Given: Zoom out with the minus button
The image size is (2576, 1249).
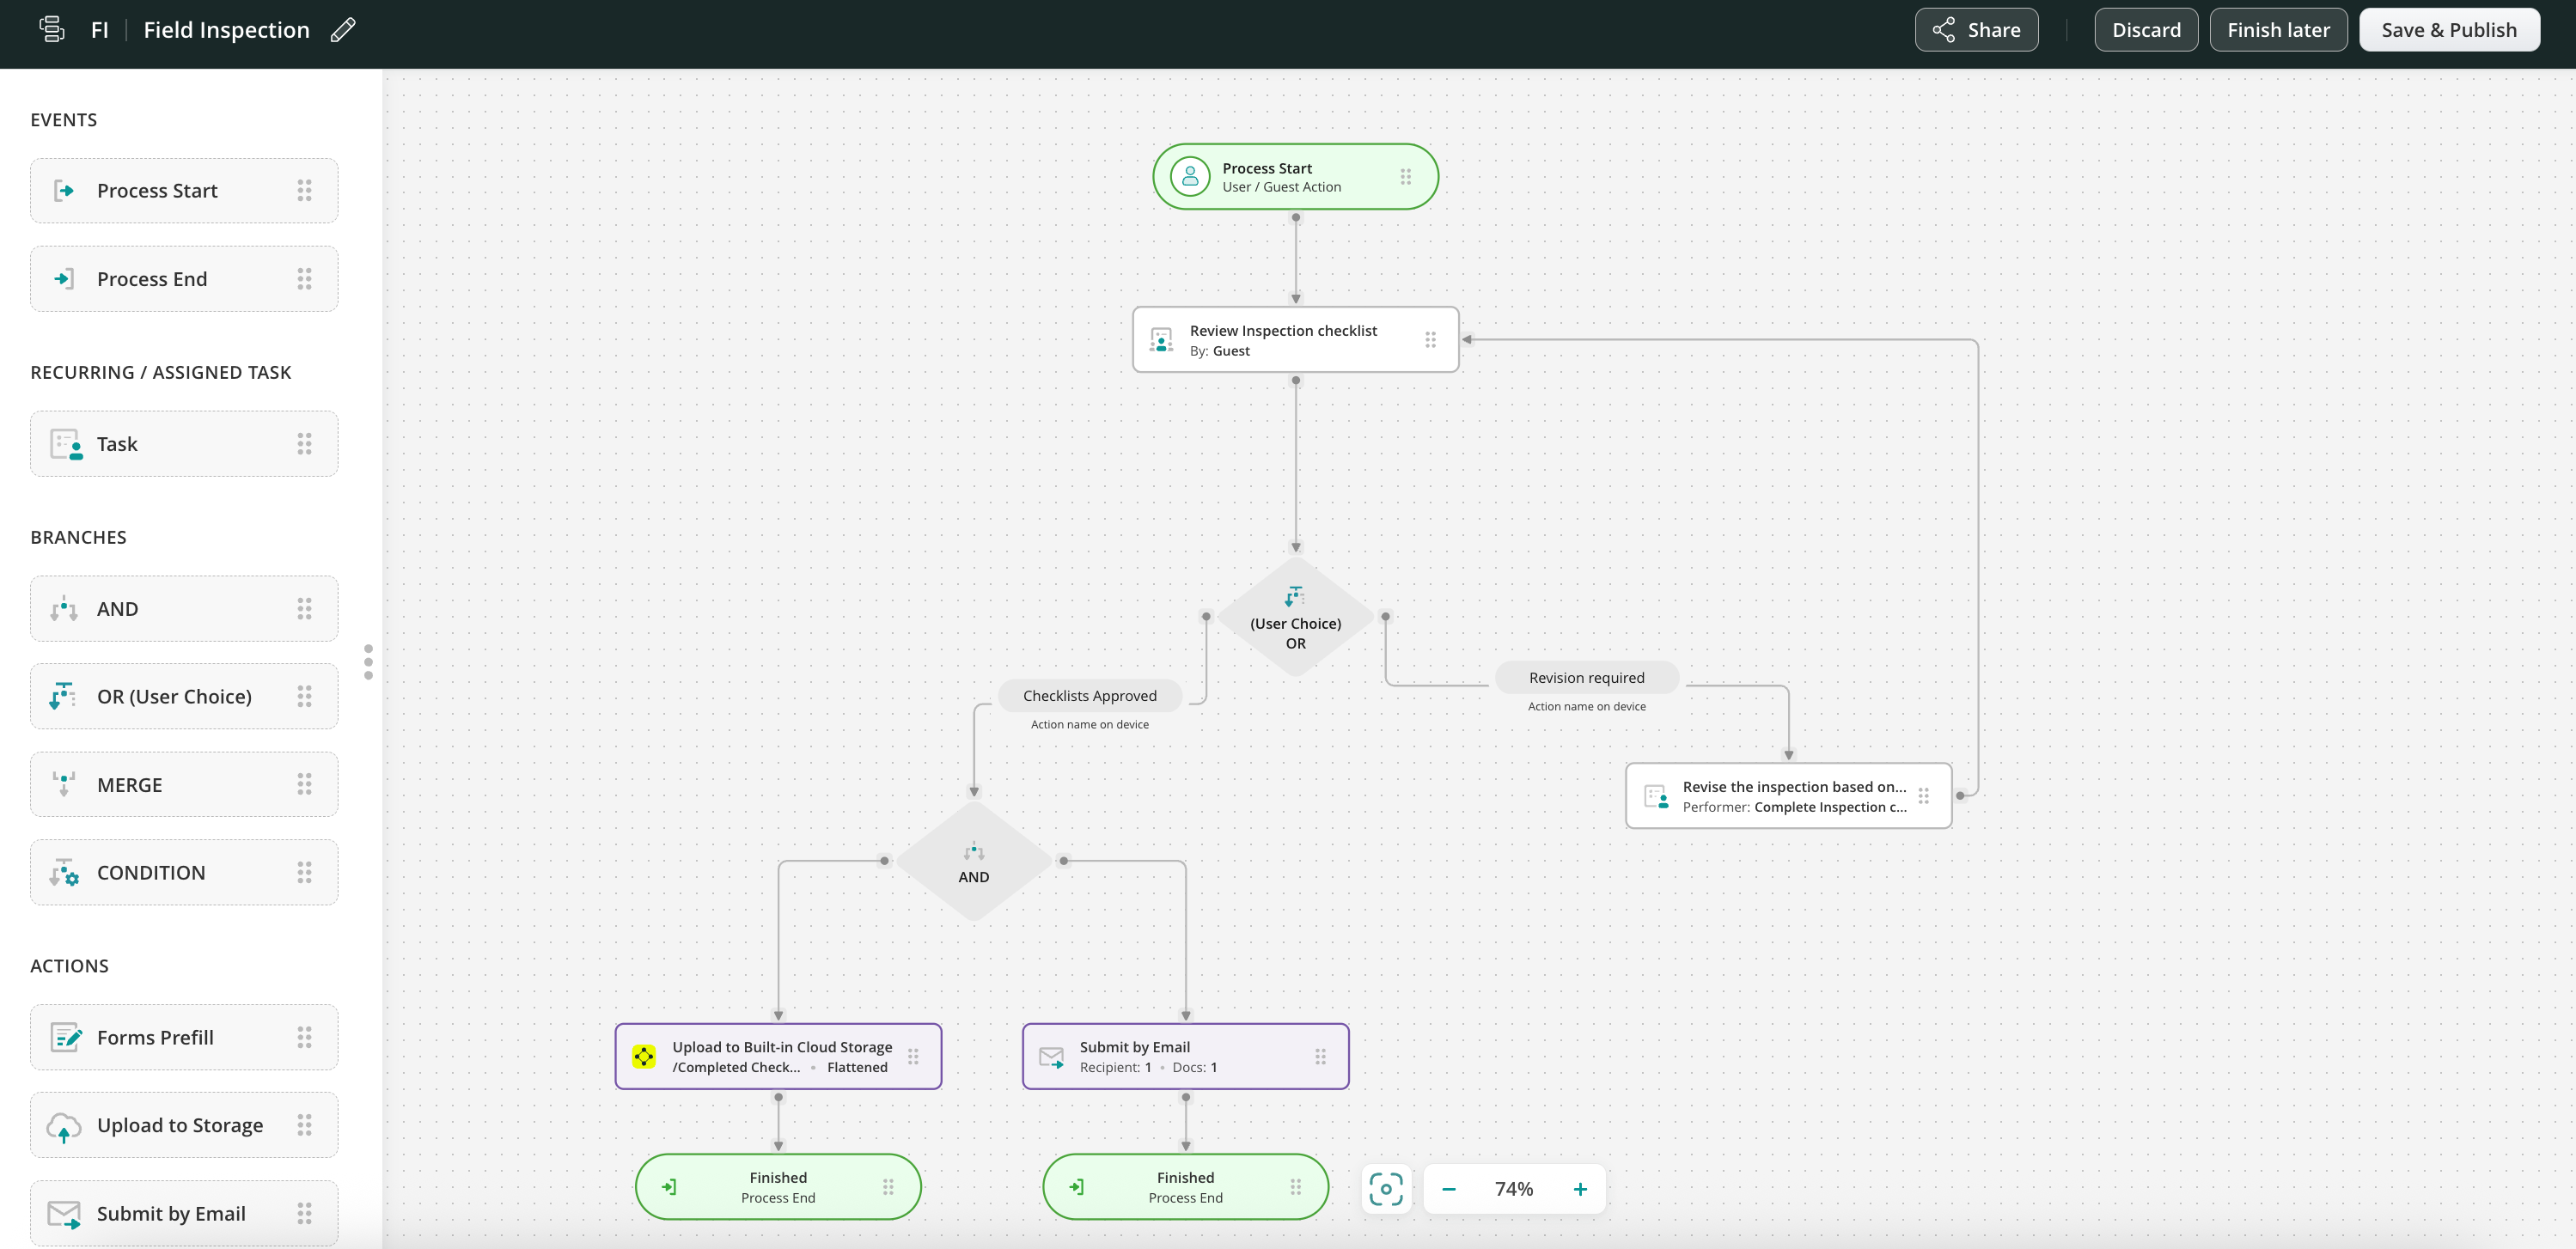Looking at the screenshot, I should 1448,1189.
